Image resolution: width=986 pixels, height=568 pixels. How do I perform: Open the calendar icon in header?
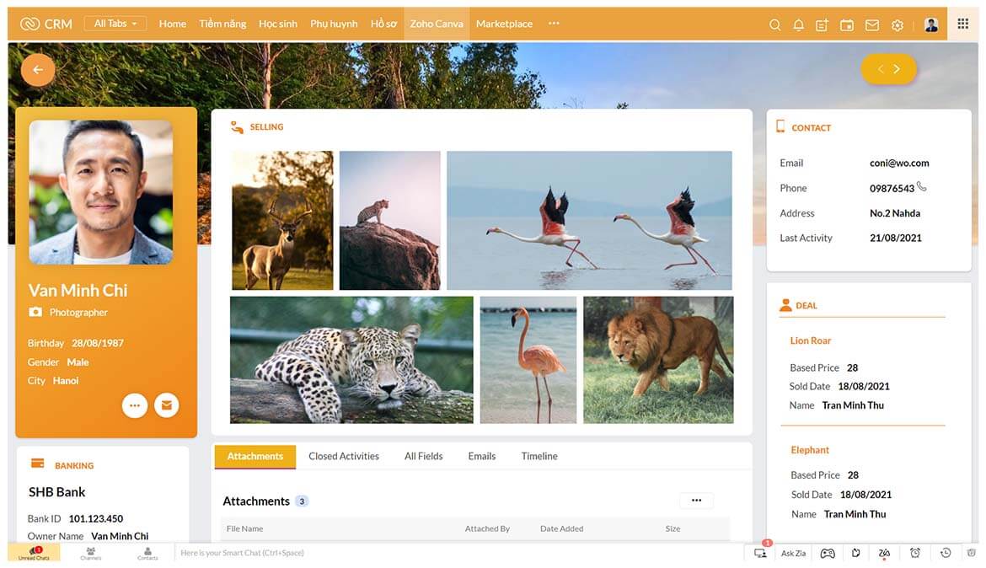[847, 25]
